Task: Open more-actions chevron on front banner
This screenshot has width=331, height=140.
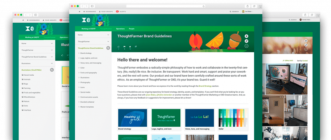Action: click(246, 46)
